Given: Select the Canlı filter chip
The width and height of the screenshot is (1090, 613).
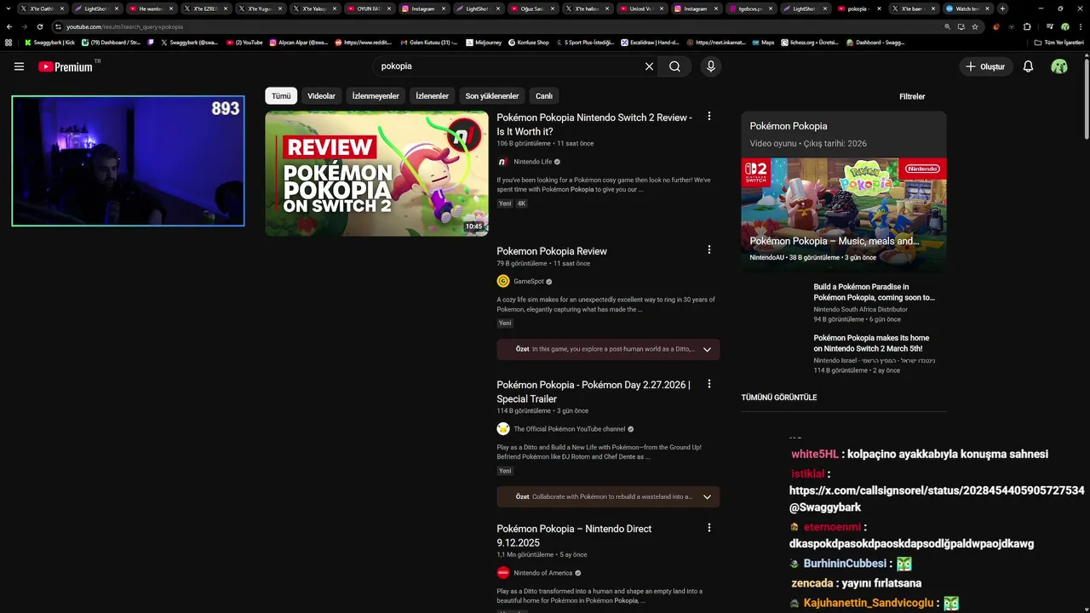Looking at the screenshot, I should tap(544, 96).
